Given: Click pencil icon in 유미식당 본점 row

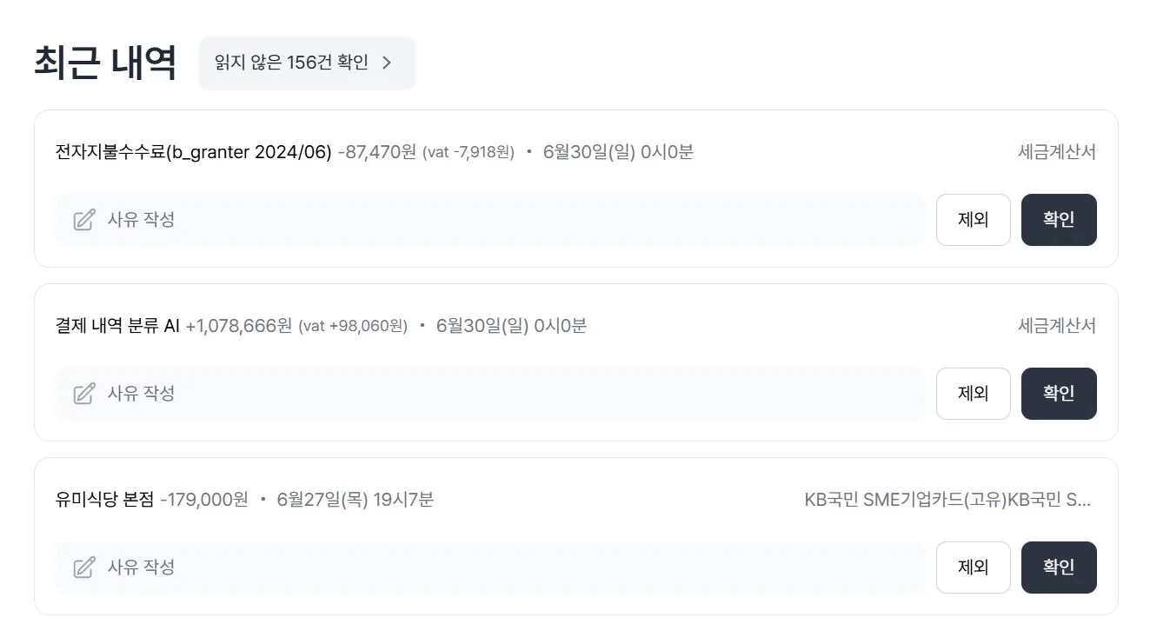Looking at the screenshot, I should (84, 568).
